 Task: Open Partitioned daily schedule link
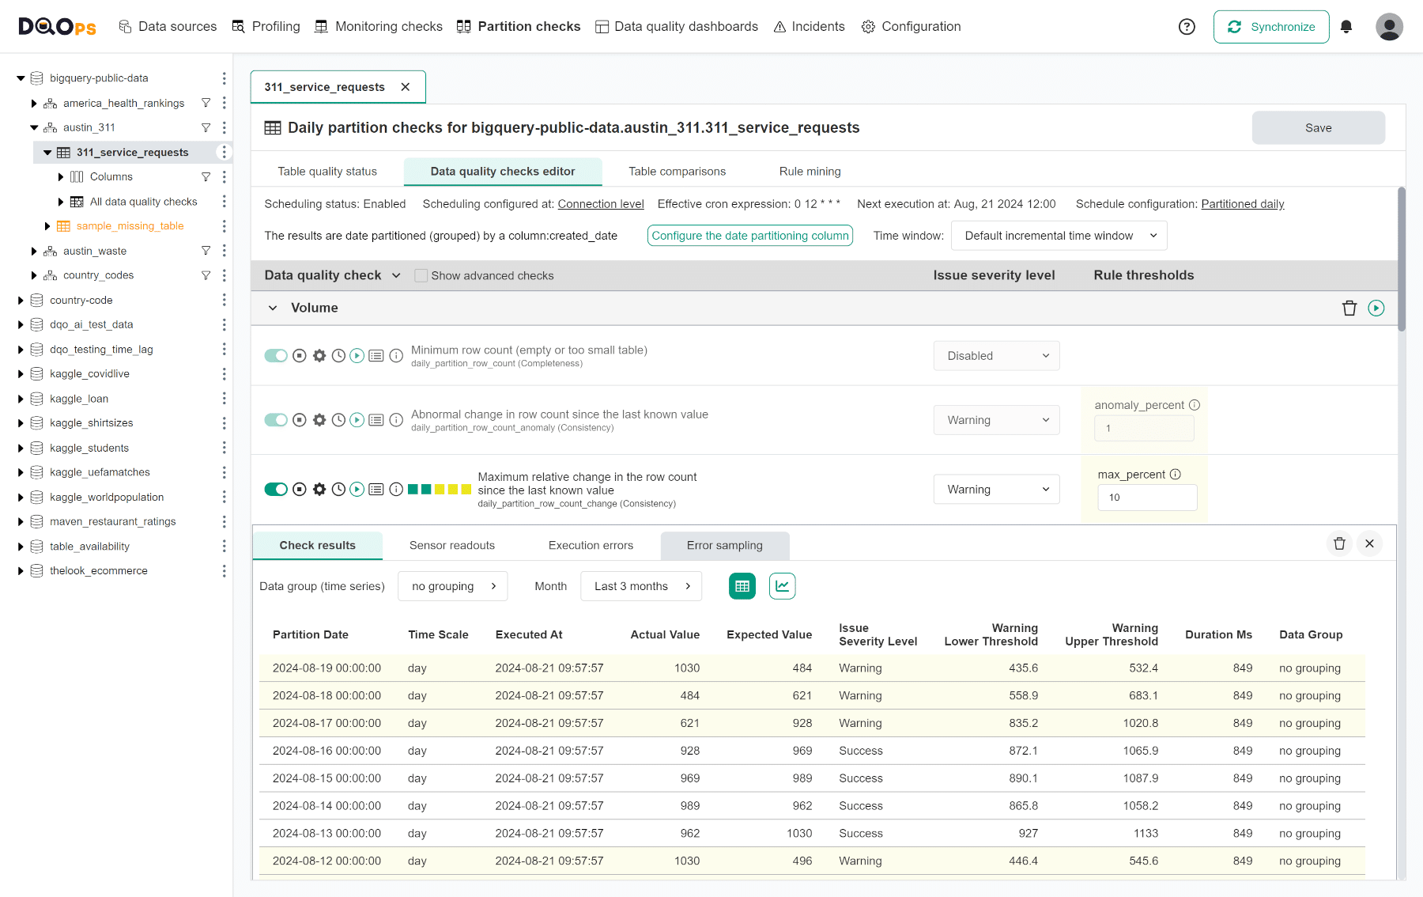1243,204
